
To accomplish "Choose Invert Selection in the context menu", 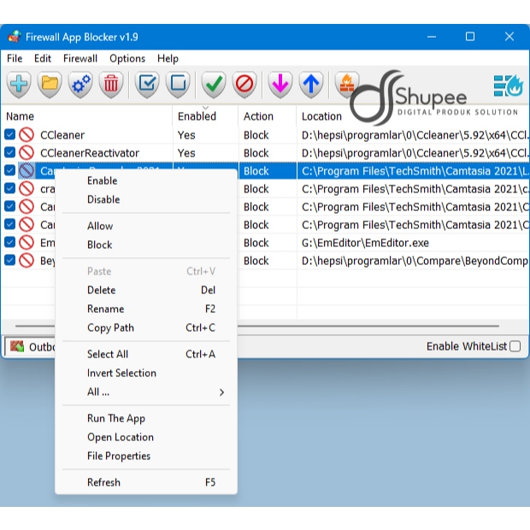I will coord(146,374).
